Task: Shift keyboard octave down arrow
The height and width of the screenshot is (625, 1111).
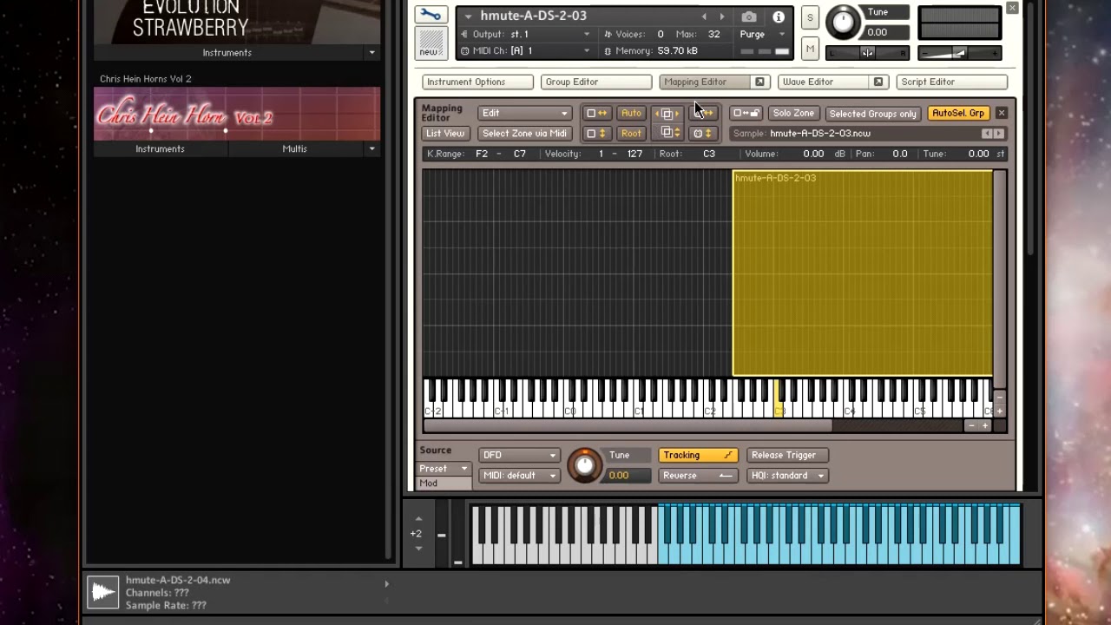Action: 418,549
